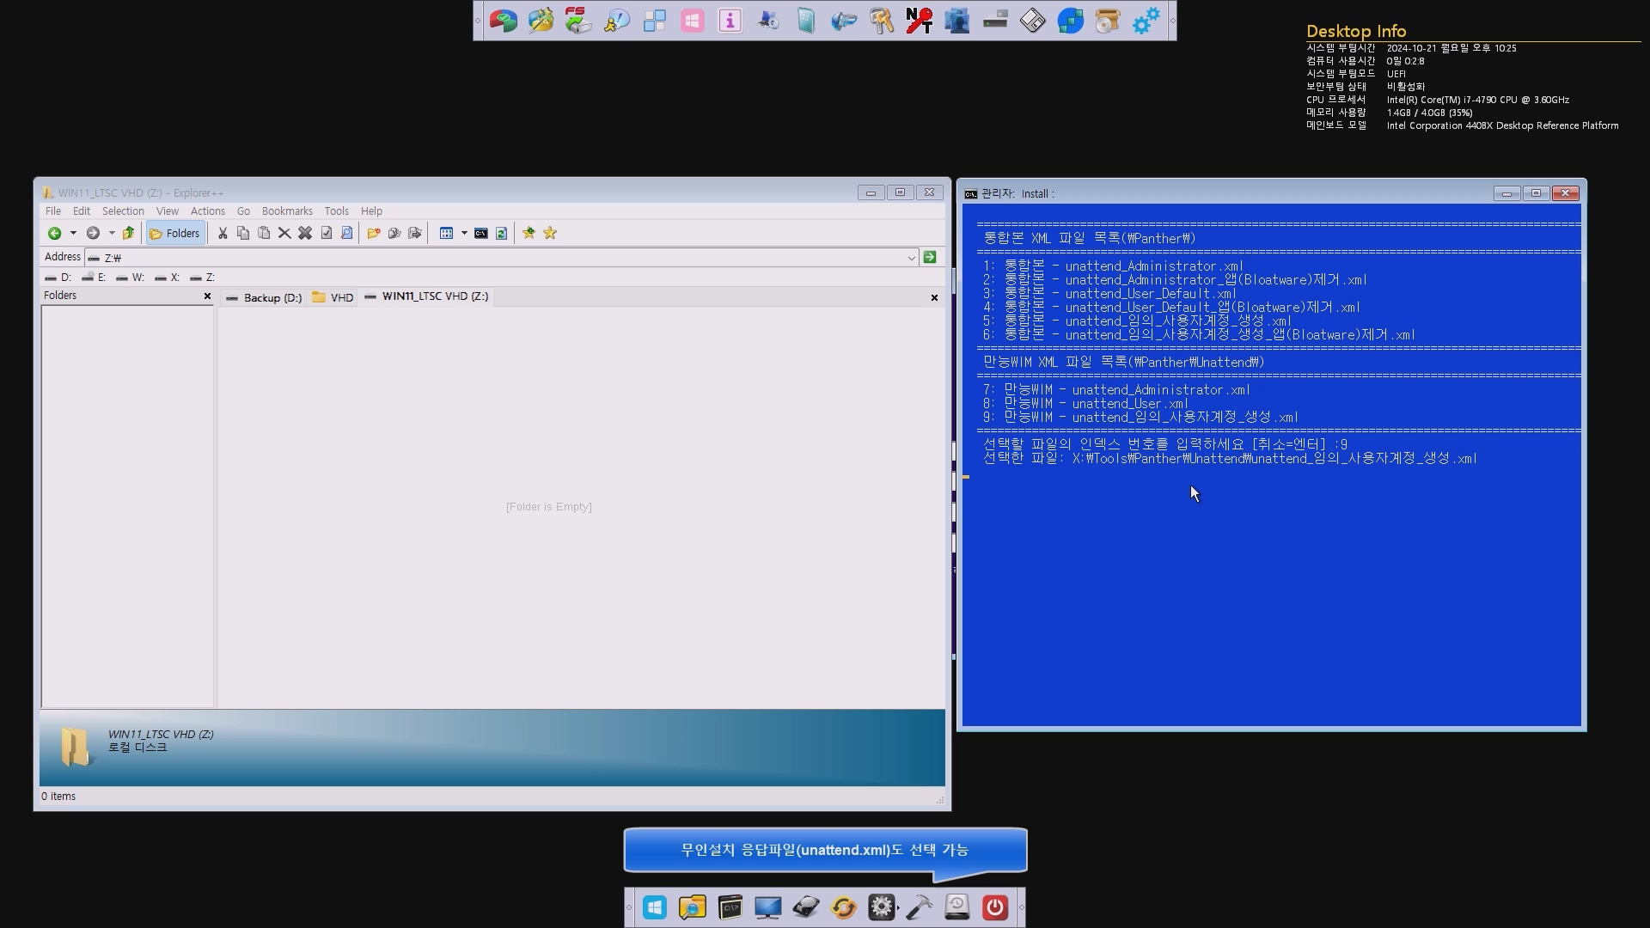Click the Views grid icon
Image resolution: width=1650 pixels, height=928 pixels.
click(x=446, y=233)
